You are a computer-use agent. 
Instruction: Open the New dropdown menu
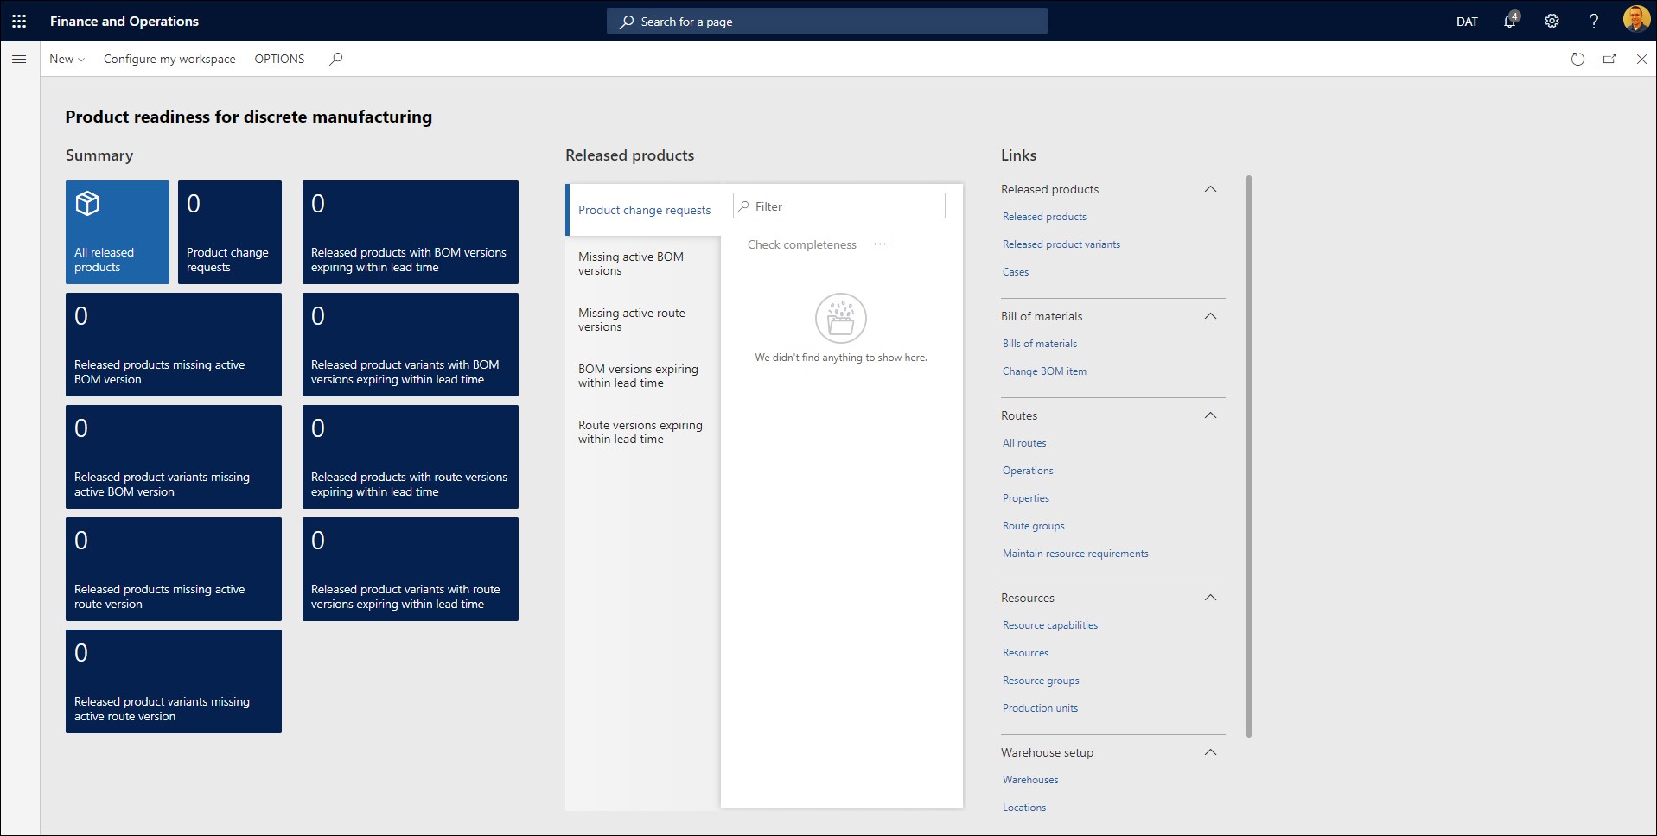(67, 59)
